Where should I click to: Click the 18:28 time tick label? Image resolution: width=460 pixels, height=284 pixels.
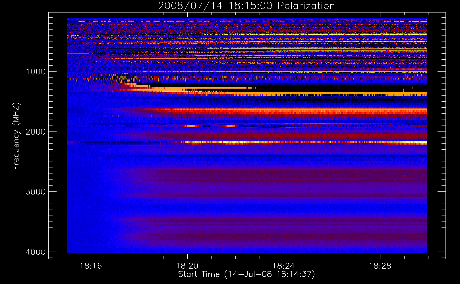pos(380,266)
